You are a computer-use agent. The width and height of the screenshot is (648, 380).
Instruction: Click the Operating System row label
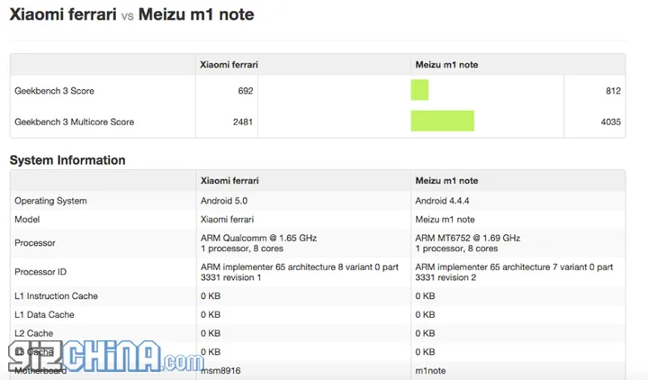50,201
